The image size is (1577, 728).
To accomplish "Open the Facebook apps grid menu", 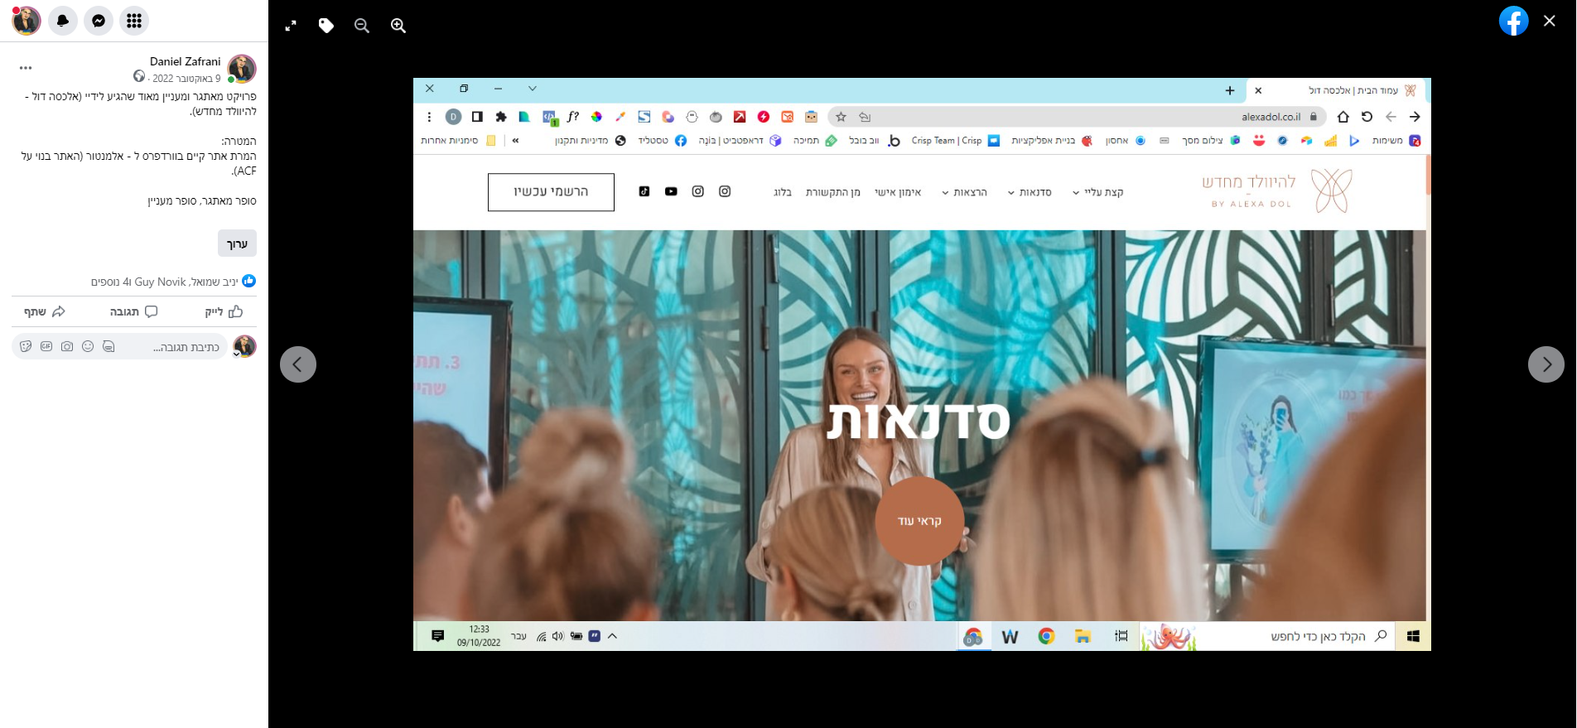I will point(134,20).
